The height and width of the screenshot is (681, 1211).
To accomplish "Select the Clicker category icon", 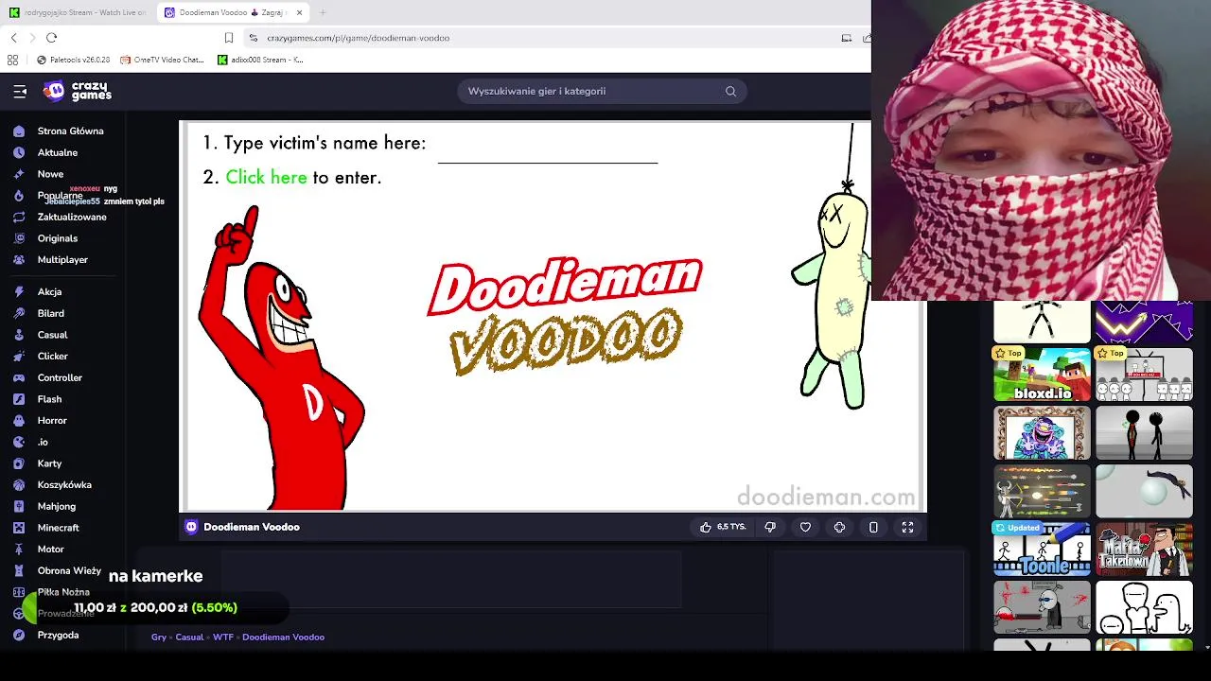I will 19,356.
